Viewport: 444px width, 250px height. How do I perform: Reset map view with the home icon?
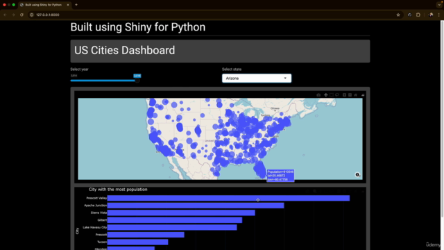(x=356, y=95)
